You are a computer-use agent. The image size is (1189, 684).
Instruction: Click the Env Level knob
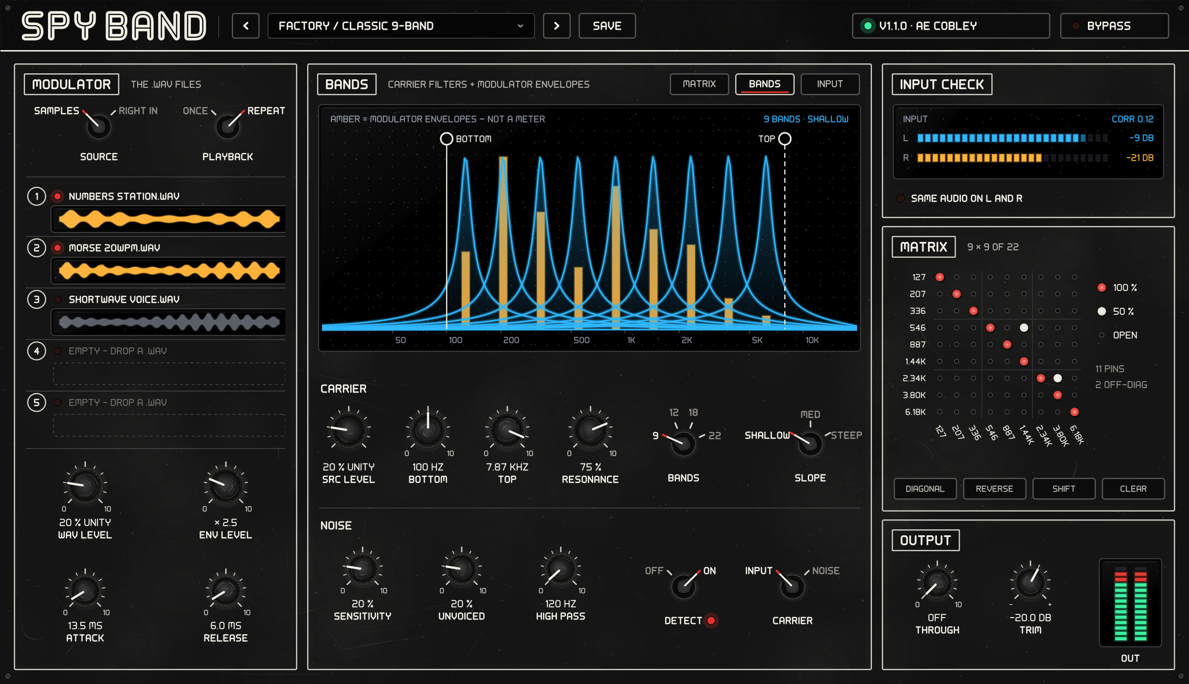(x=225, y=485)
